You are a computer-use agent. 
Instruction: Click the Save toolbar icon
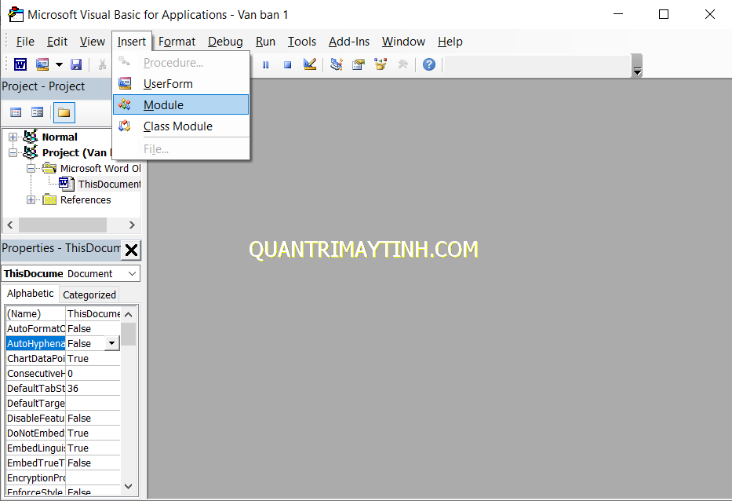tap(76, 64)
